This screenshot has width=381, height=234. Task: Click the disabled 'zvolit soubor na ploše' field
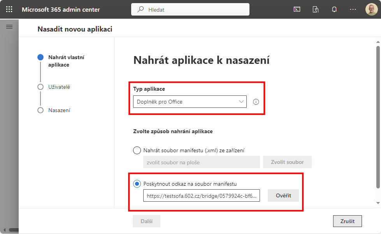tap(202, 162)
